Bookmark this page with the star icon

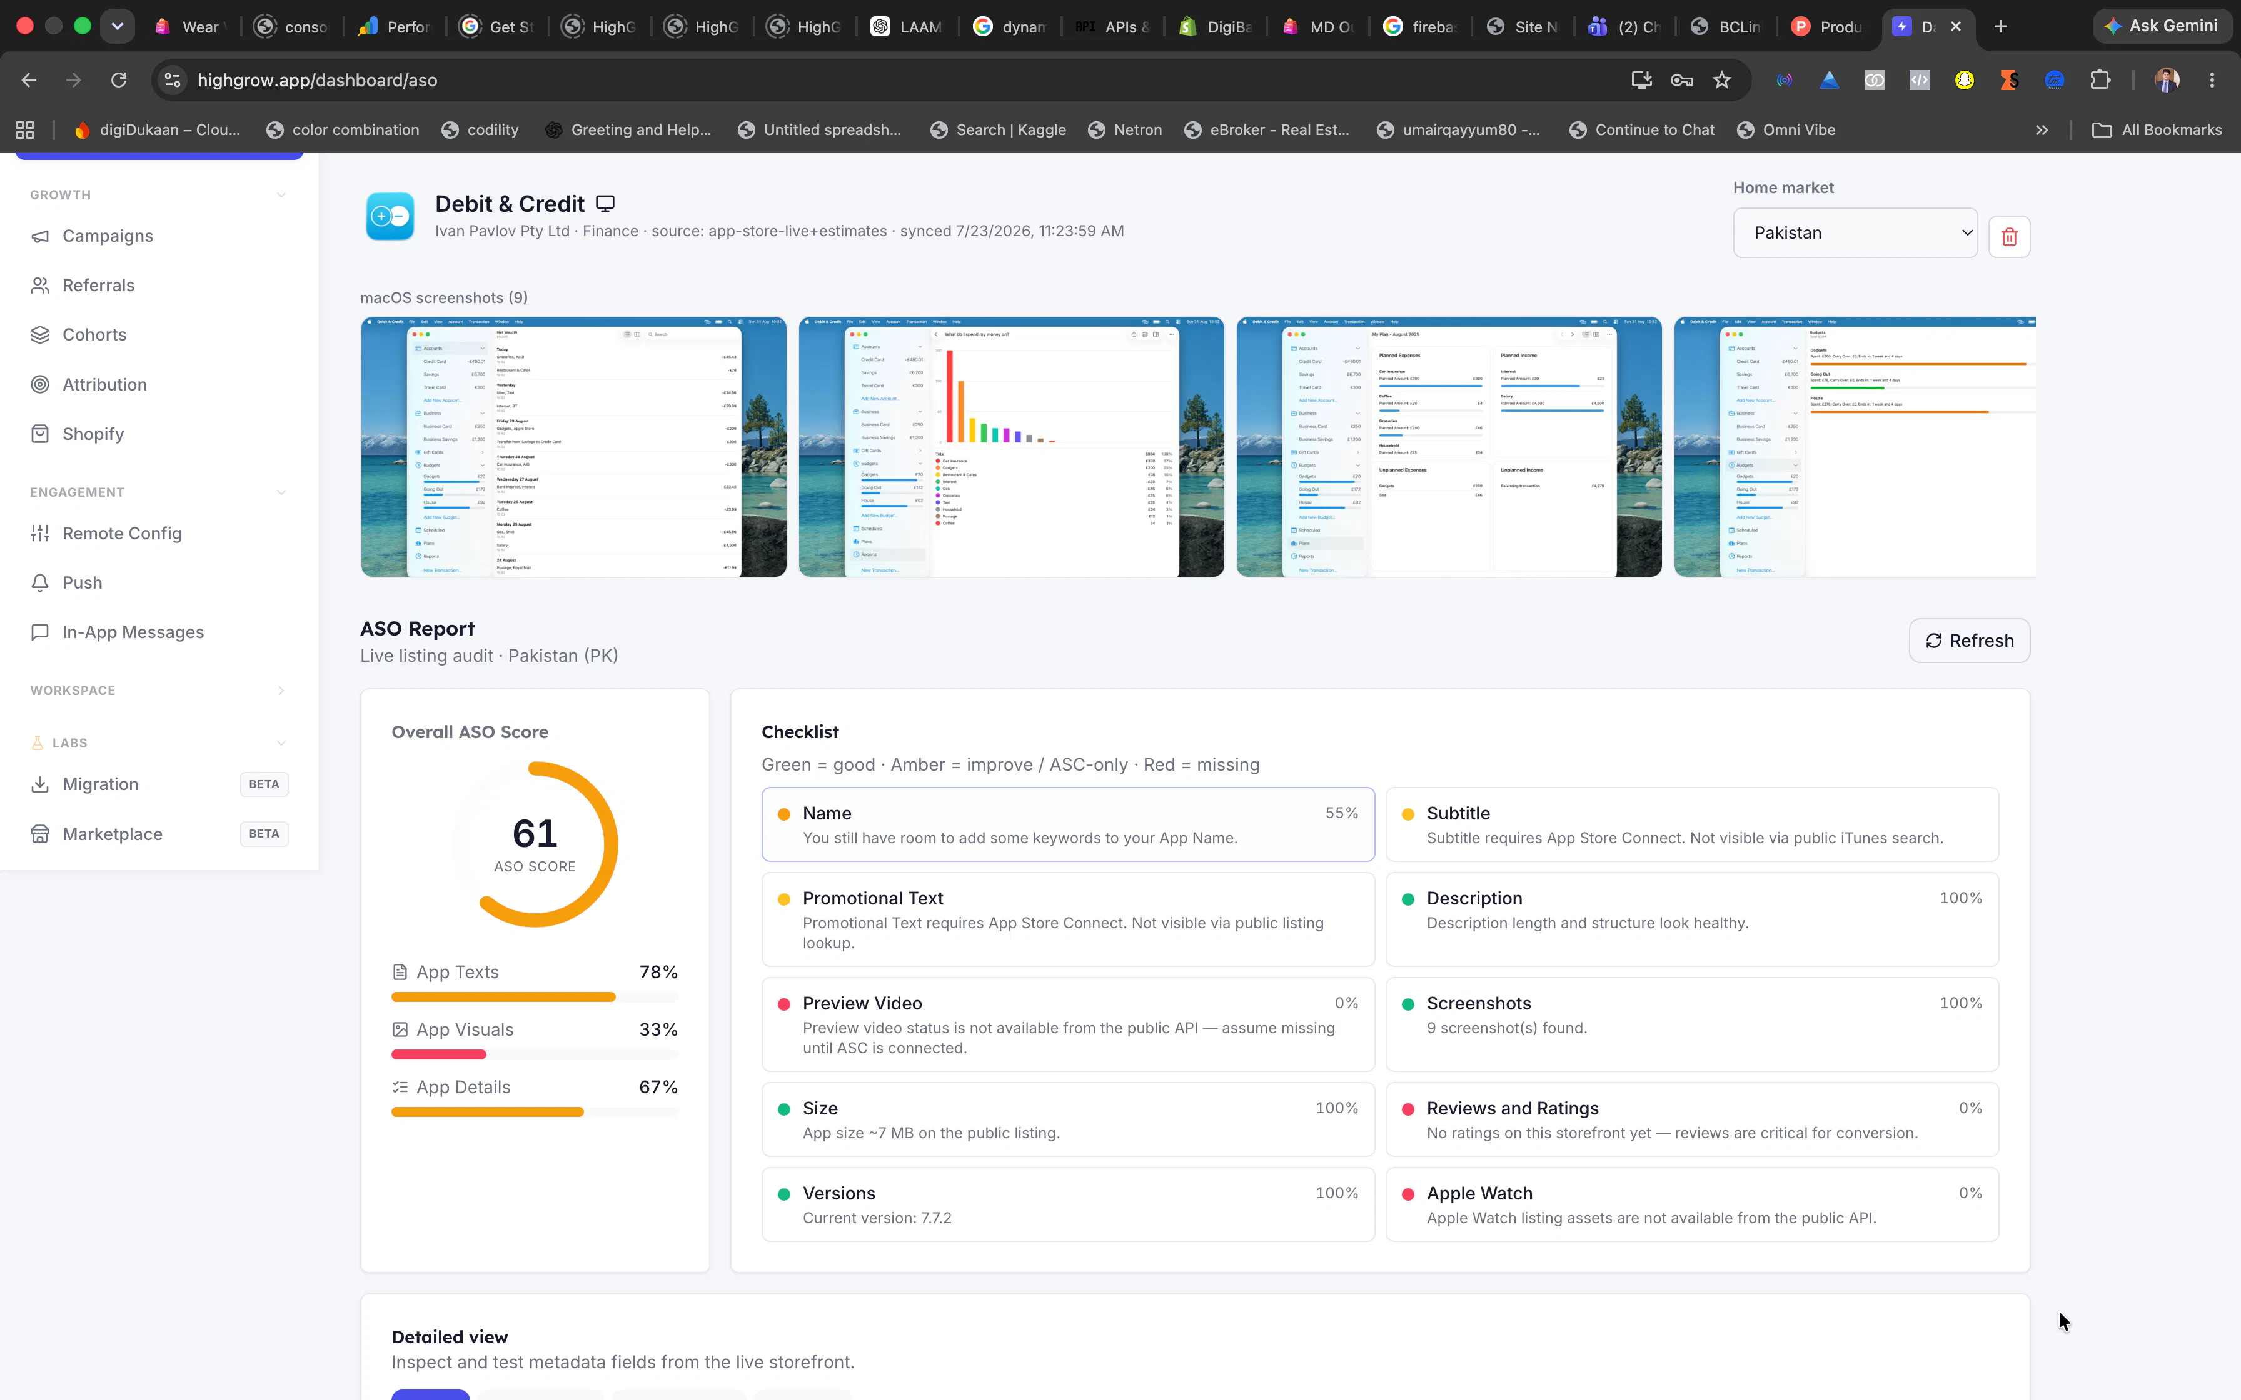click(x=1721, y=81)
